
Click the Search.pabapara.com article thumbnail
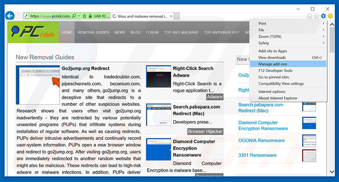click(158, 115)
